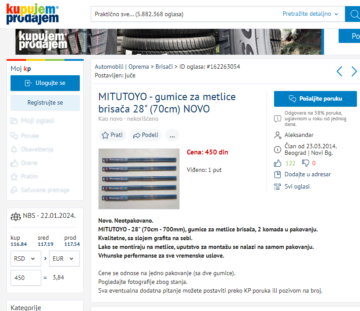Follow the ad with Prati star
The width and height of the screenshot is (360, 311).
click(112, 135)
